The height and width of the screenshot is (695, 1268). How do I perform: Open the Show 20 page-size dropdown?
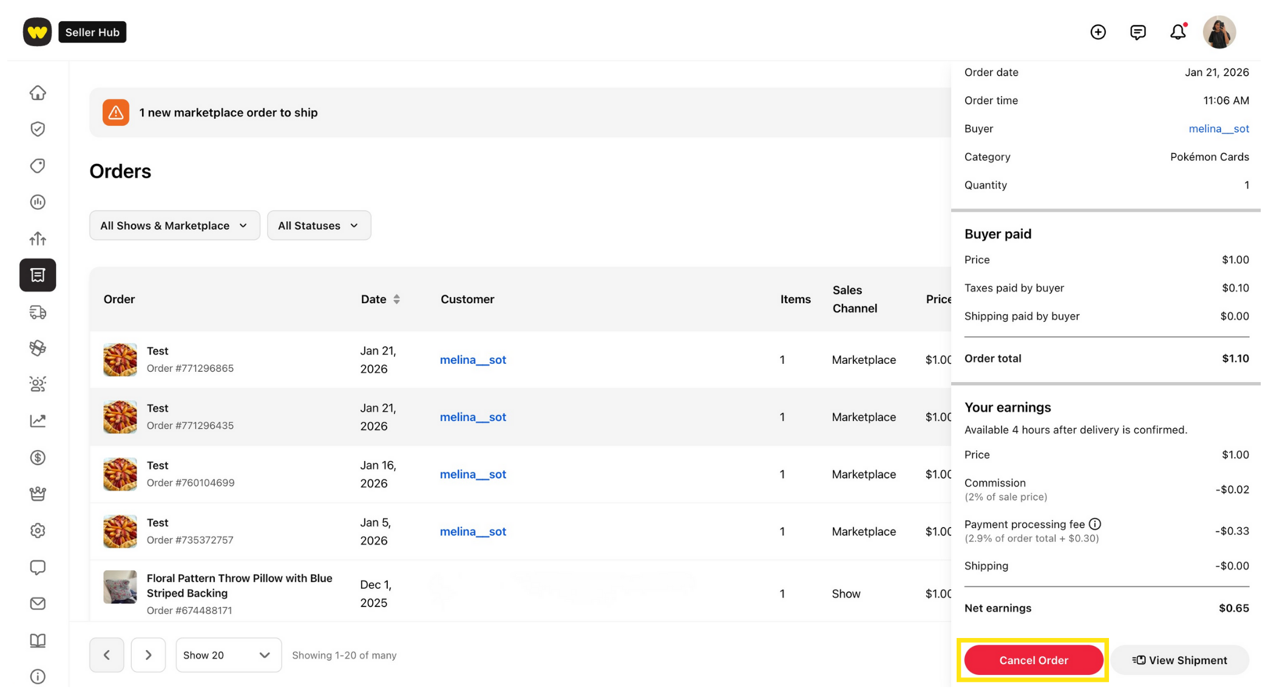(228, 655)
